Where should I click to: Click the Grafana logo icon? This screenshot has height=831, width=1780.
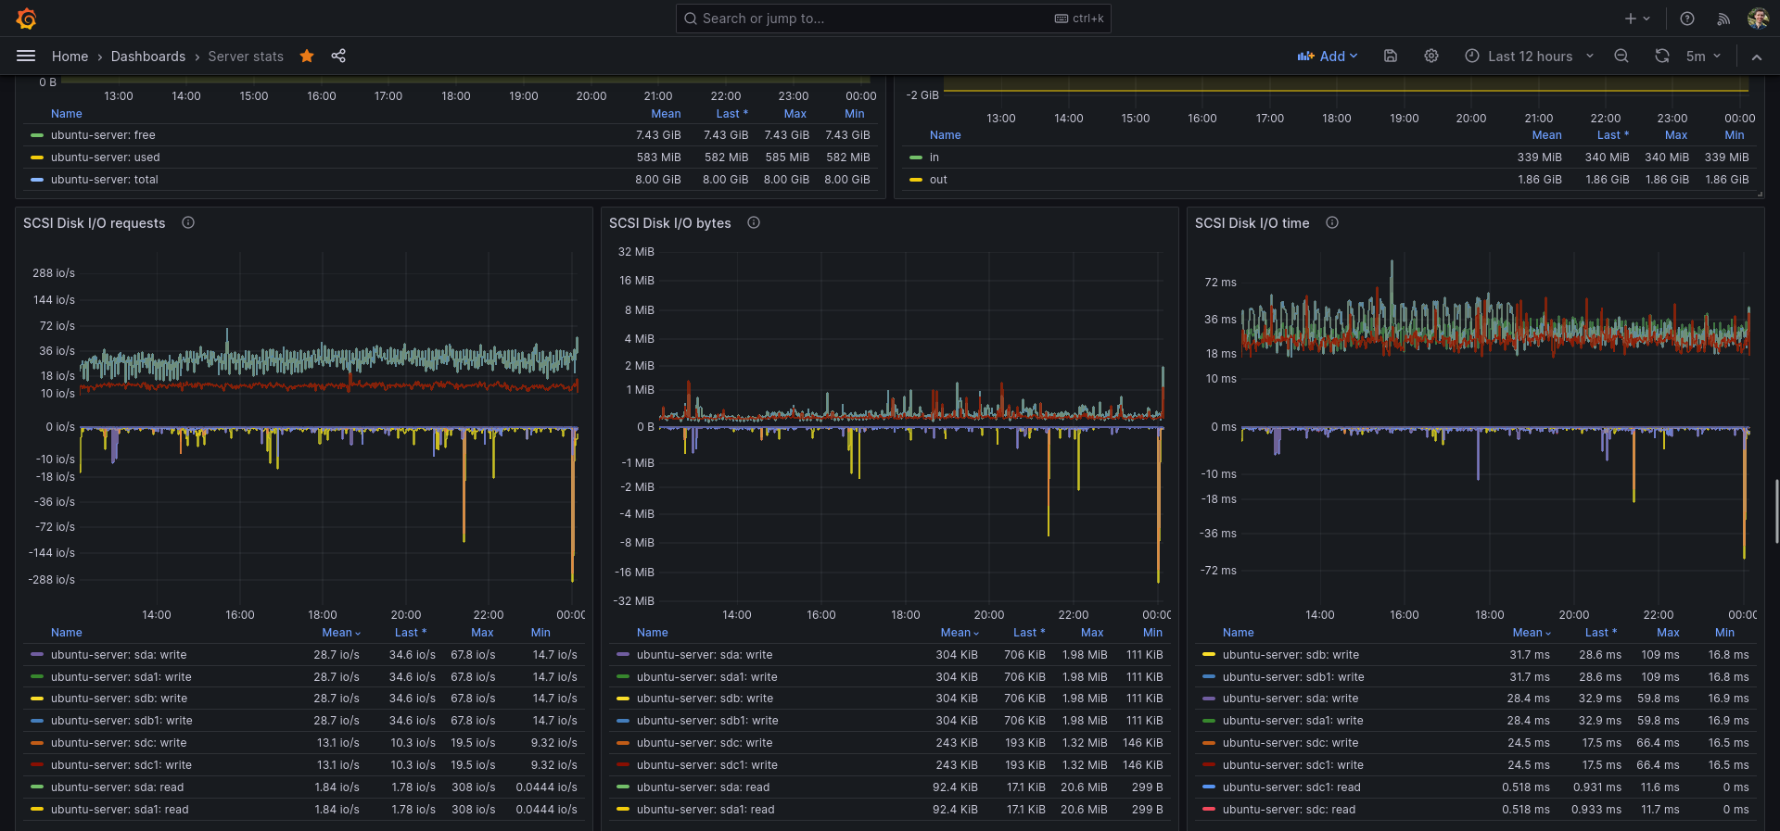26,19
